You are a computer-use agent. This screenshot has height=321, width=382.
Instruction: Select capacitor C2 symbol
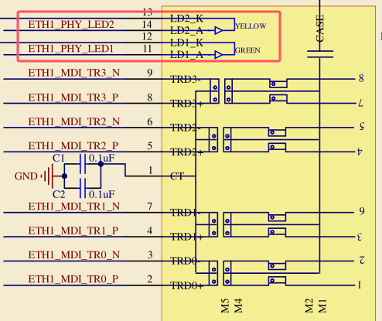tap(83, 188)
